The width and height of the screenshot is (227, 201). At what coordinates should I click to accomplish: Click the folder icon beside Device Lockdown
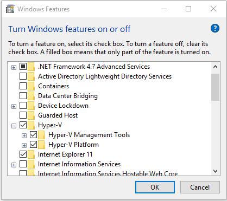[31, 106]
